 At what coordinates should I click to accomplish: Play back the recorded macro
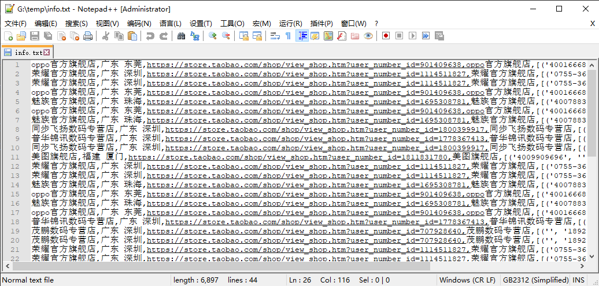412,36
